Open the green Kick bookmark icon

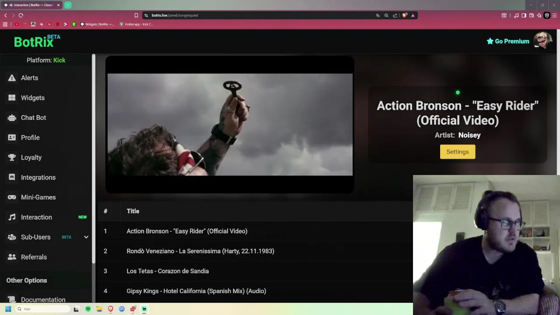pos(74,24)
